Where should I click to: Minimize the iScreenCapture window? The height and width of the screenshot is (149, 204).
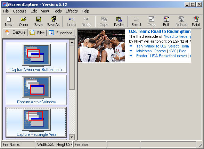click(187, 5)
